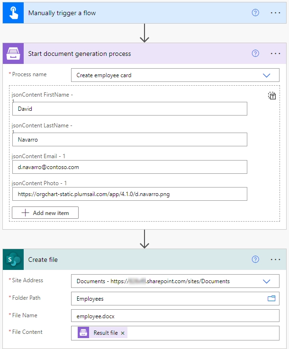The image size is (289, 349).
Task: Click the jsonContent Email - 1 label
Action: (38, 156)
